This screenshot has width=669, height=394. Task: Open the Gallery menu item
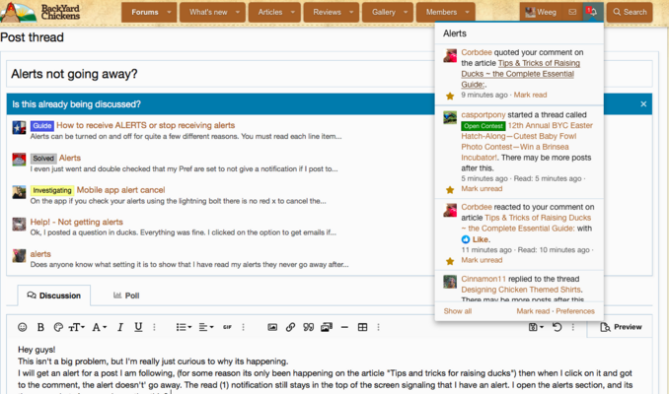(384, 13)
